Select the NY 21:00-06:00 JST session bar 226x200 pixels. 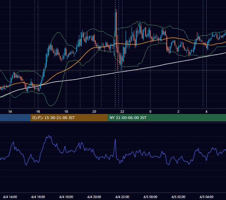coord(167,118)
